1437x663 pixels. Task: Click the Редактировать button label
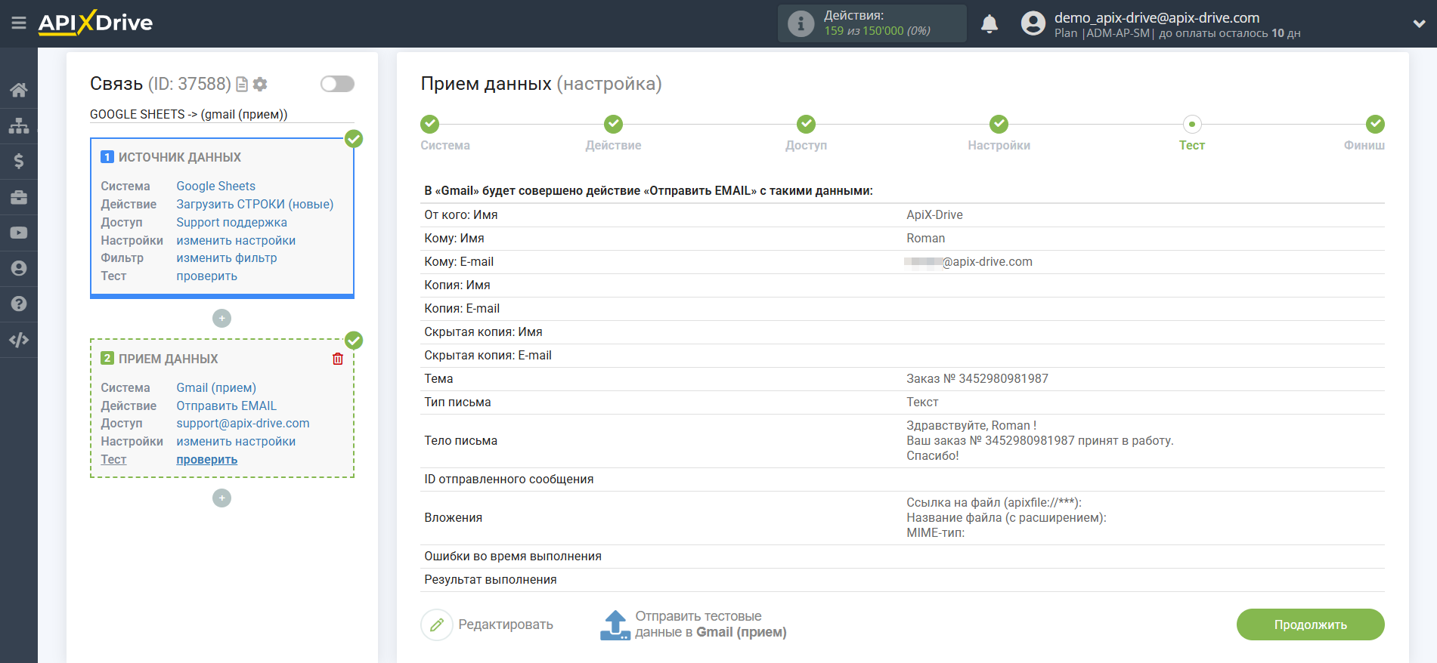click(506, 624)
